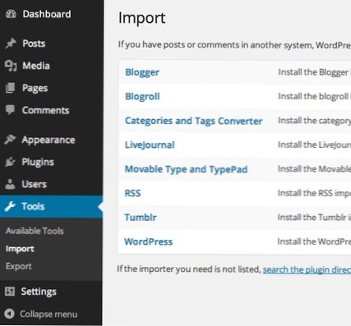351x326 pixels.
Task: Click the Collapse menu arrow icon
Action: [9, 314]
